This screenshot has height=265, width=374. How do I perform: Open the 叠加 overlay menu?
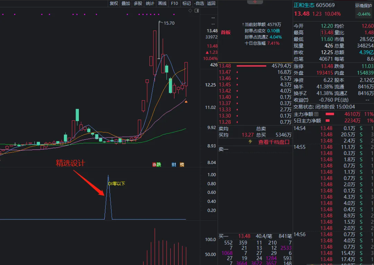point(126,3)
